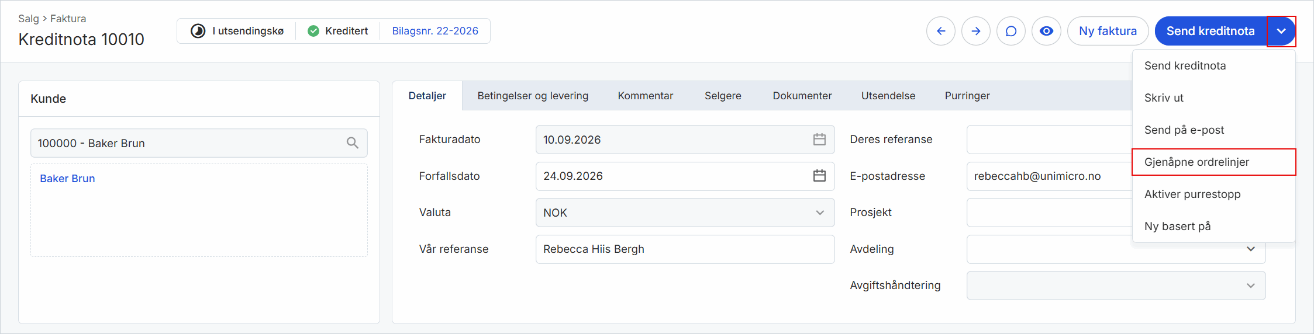Go to the previous invoice arrow
1314x334 pixels.
coord(941,31)
